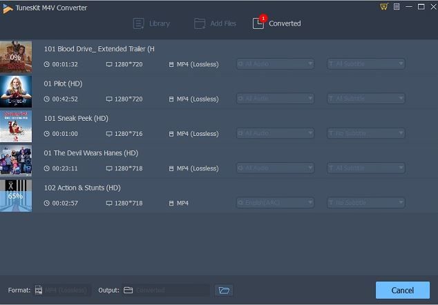
Task: Click the Library list icon
Action: (139, 23)
